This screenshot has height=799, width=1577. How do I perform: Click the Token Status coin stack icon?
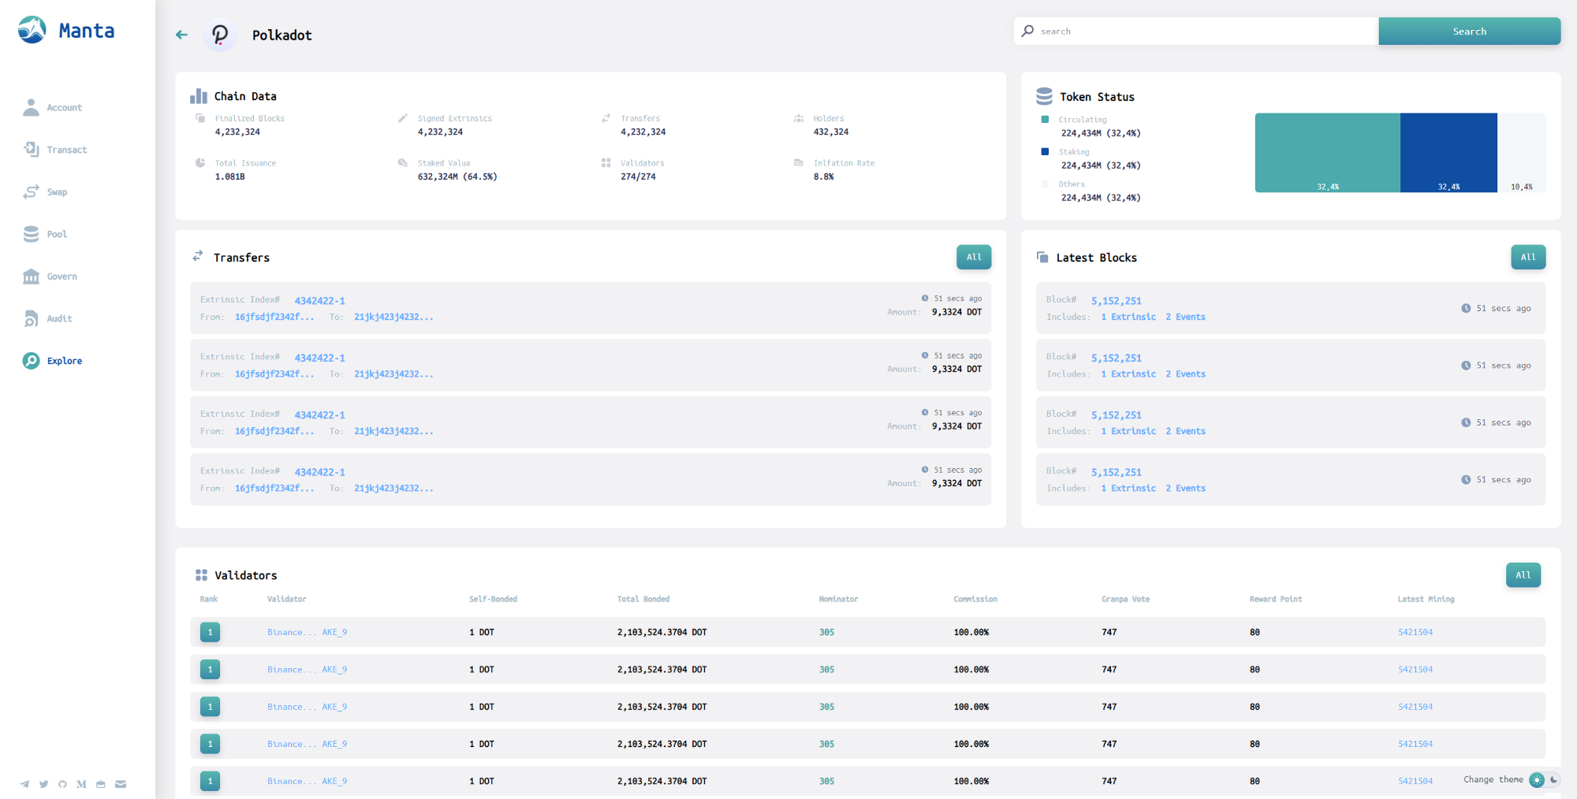click(x=1044, y=96)
